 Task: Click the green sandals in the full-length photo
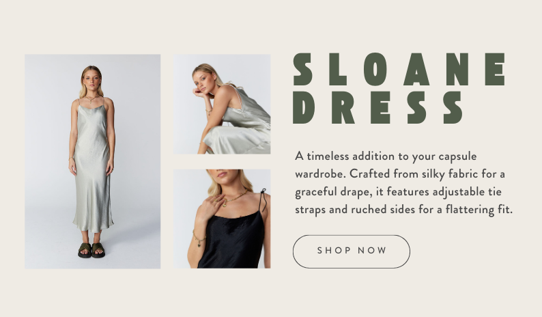tap(91, 250)
